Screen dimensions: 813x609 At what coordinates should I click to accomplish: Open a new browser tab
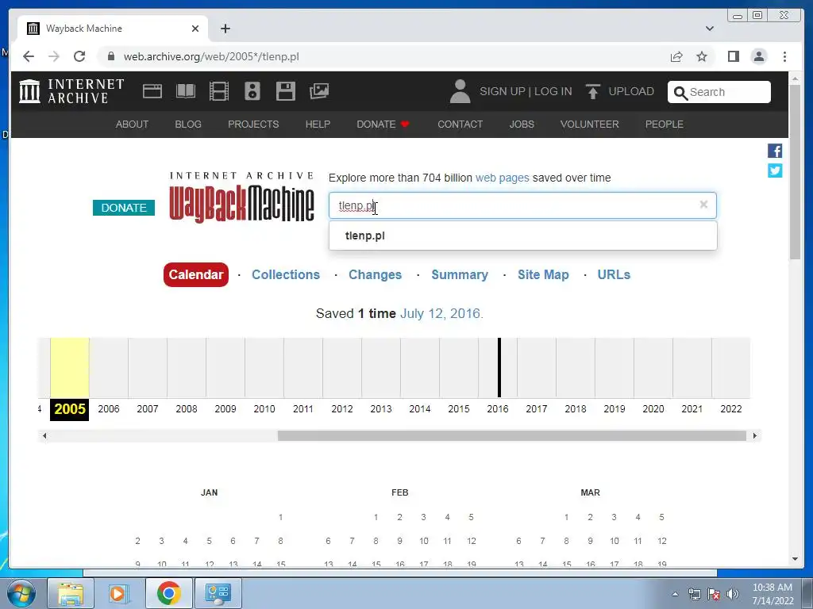point(225,29)
